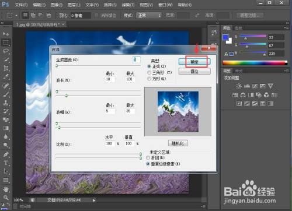The width and height of the screenshot is (292, 211).
Task: Select the Eraser tool
Action: click(x=6, y=119)
